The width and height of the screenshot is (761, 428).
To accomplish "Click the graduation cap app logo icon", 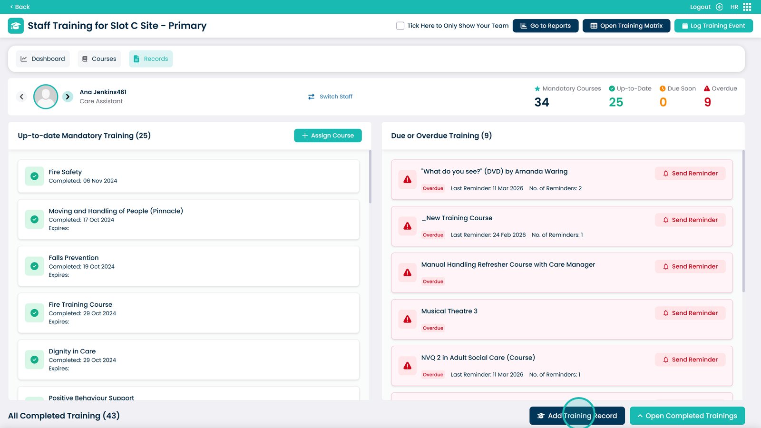I will point(16,26).
